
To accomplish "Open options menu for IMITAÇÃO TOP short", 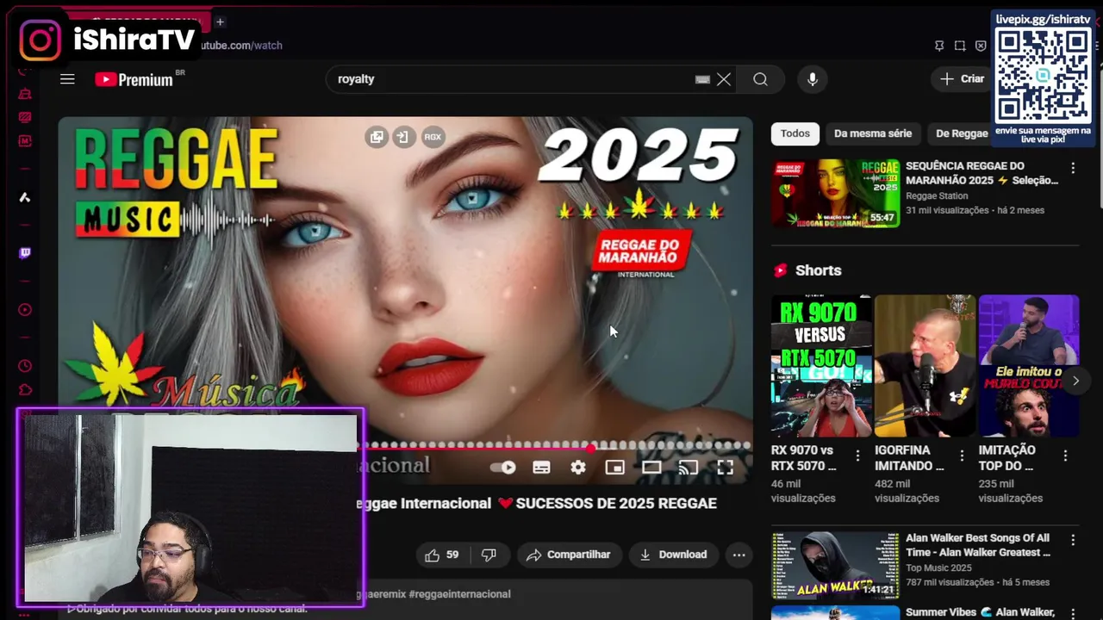I will 1065,456.
